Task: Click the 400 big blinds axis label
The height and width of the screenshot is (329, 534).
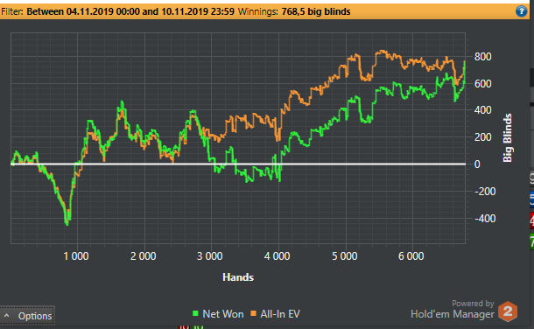Action: (x=483, y=110)
